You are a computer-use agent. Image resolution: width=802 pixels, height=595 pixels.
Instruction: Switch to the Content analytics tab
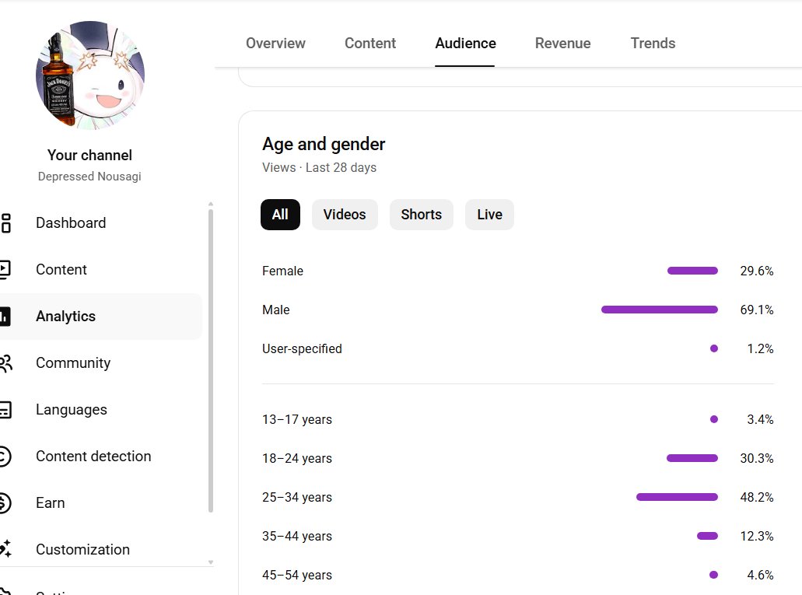[370, 43]
